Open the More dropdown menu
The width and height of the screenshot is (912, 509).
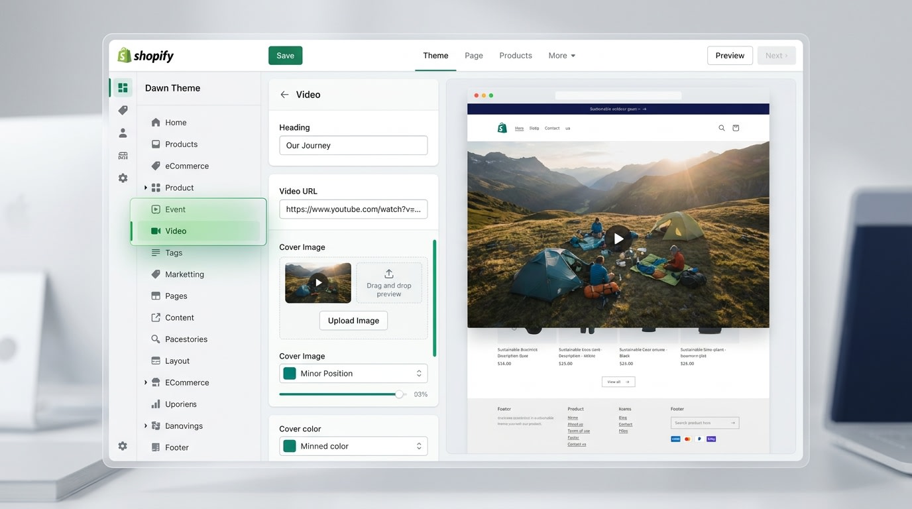[561, 56]
